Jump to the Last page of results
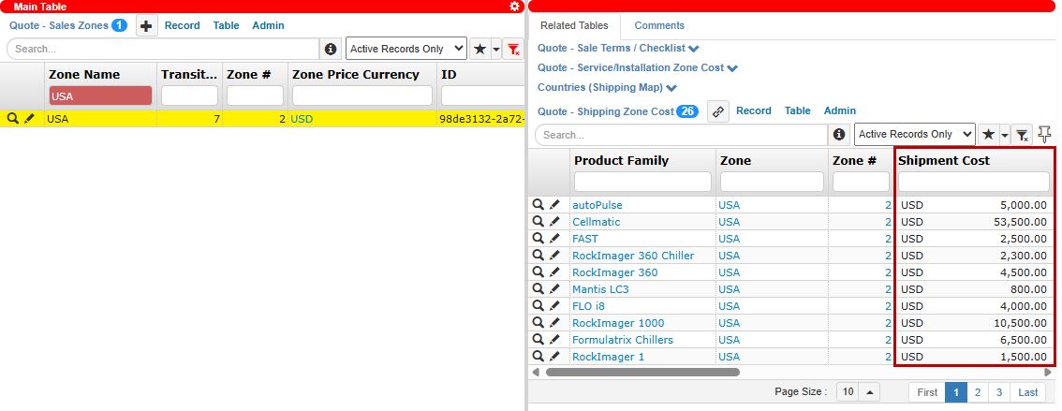The width and height of the screenshot is (1062, 411). [1027, 392]
